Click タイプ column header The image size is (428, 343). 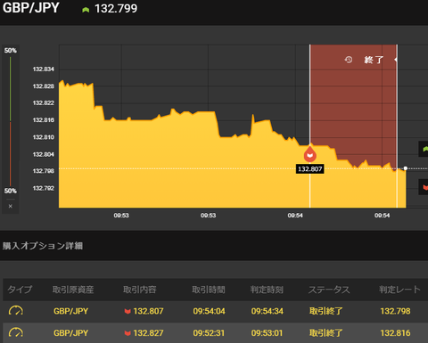coord(20,290)
